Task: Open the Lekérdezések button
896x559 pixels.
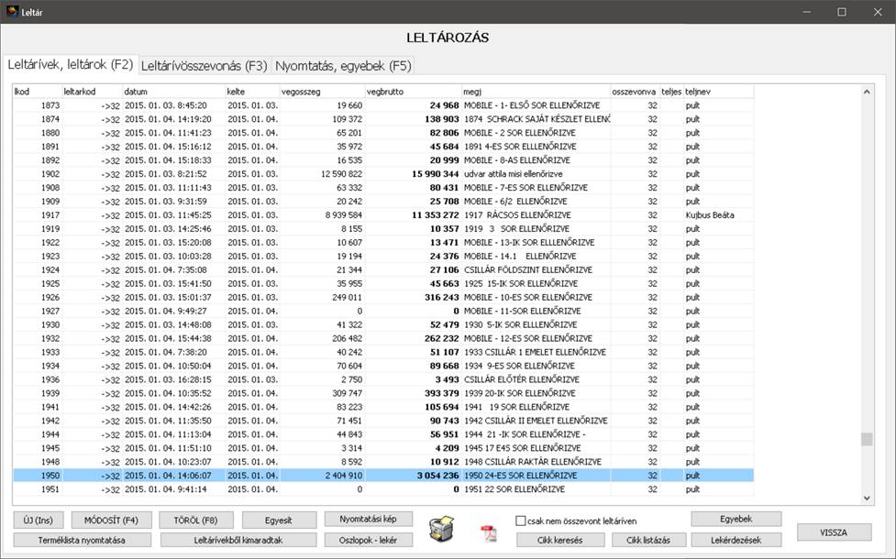Action: (x=736, y=540)
